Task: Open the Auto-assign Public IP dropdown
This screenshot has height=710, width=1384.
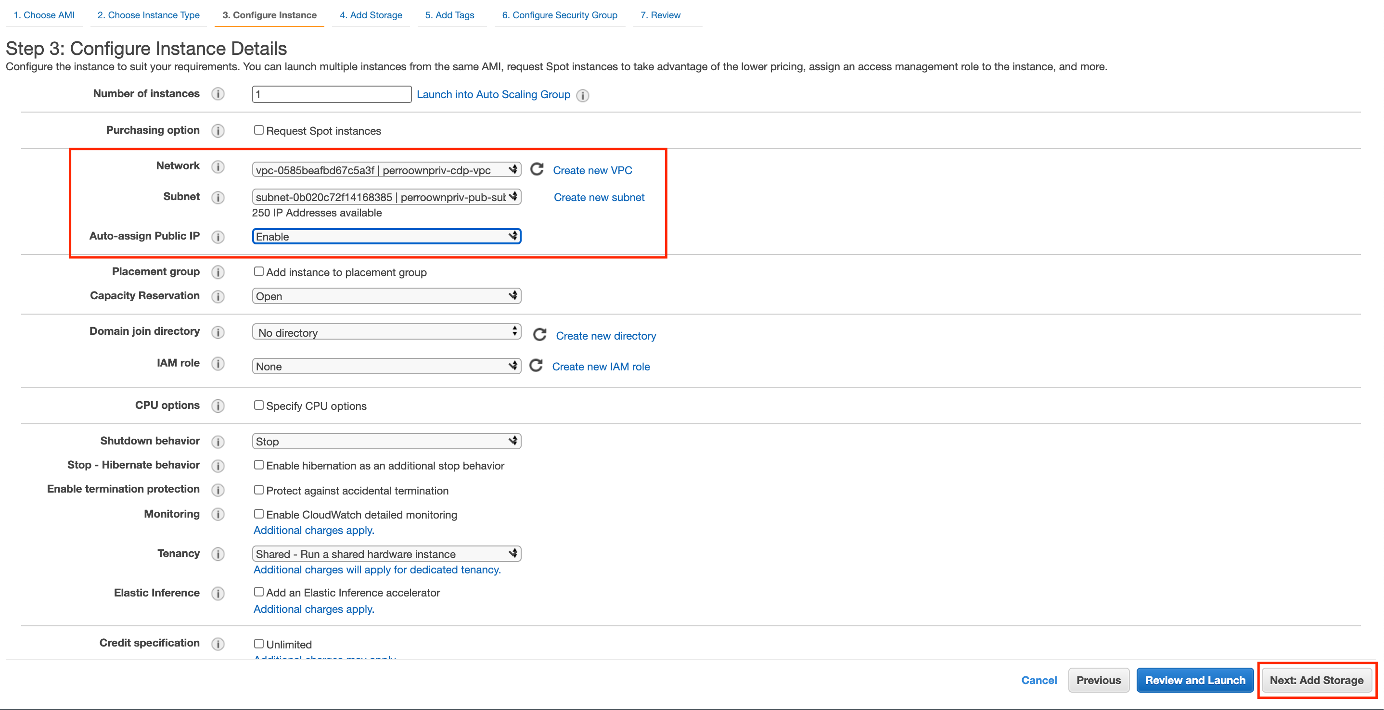Action: click(x=386, y=236)
